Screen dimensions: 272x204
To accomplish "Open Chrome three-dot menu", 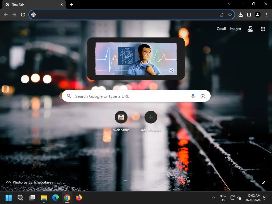I will pyautogui.click(x=266, y=15).
